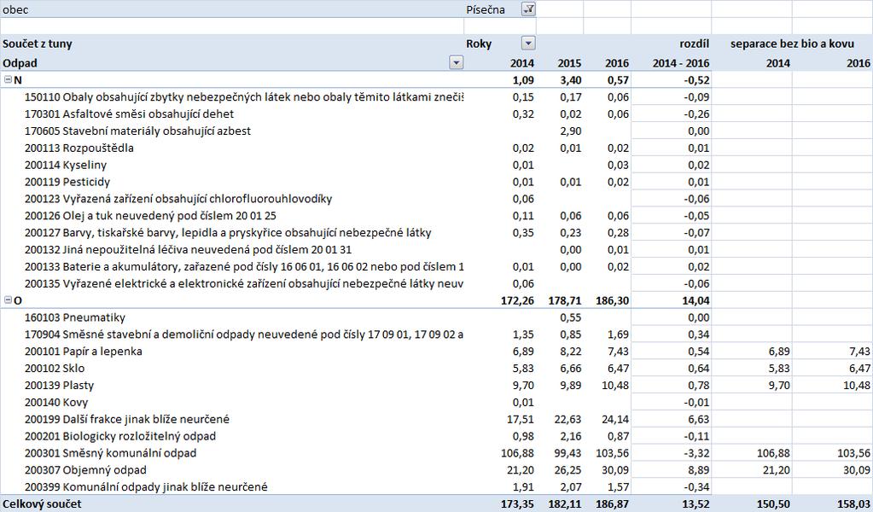873x512 pixels.
Task: Select row 200399 Komunální odpady jinak neurčené
Action: 146,487
